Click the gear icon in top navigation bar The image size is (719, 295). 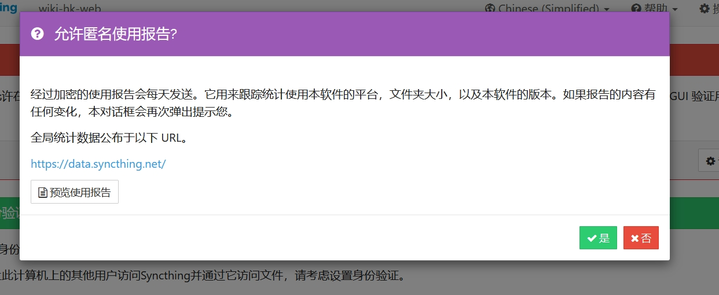pyautogui.click(x=705, y=9)
